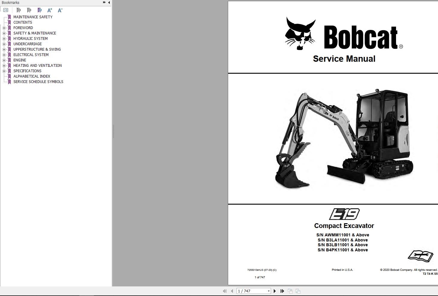438x296 pixels.
Task: Click MAINTENANCE SAFETY bookmark icon
Action: [9, 17]
